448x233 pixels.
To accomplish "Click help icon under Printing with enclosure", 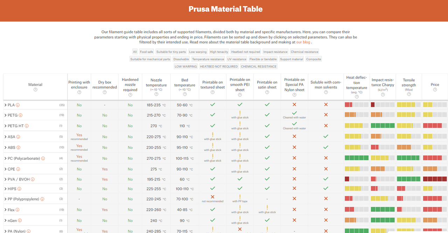I will click(x=79, y=92).
